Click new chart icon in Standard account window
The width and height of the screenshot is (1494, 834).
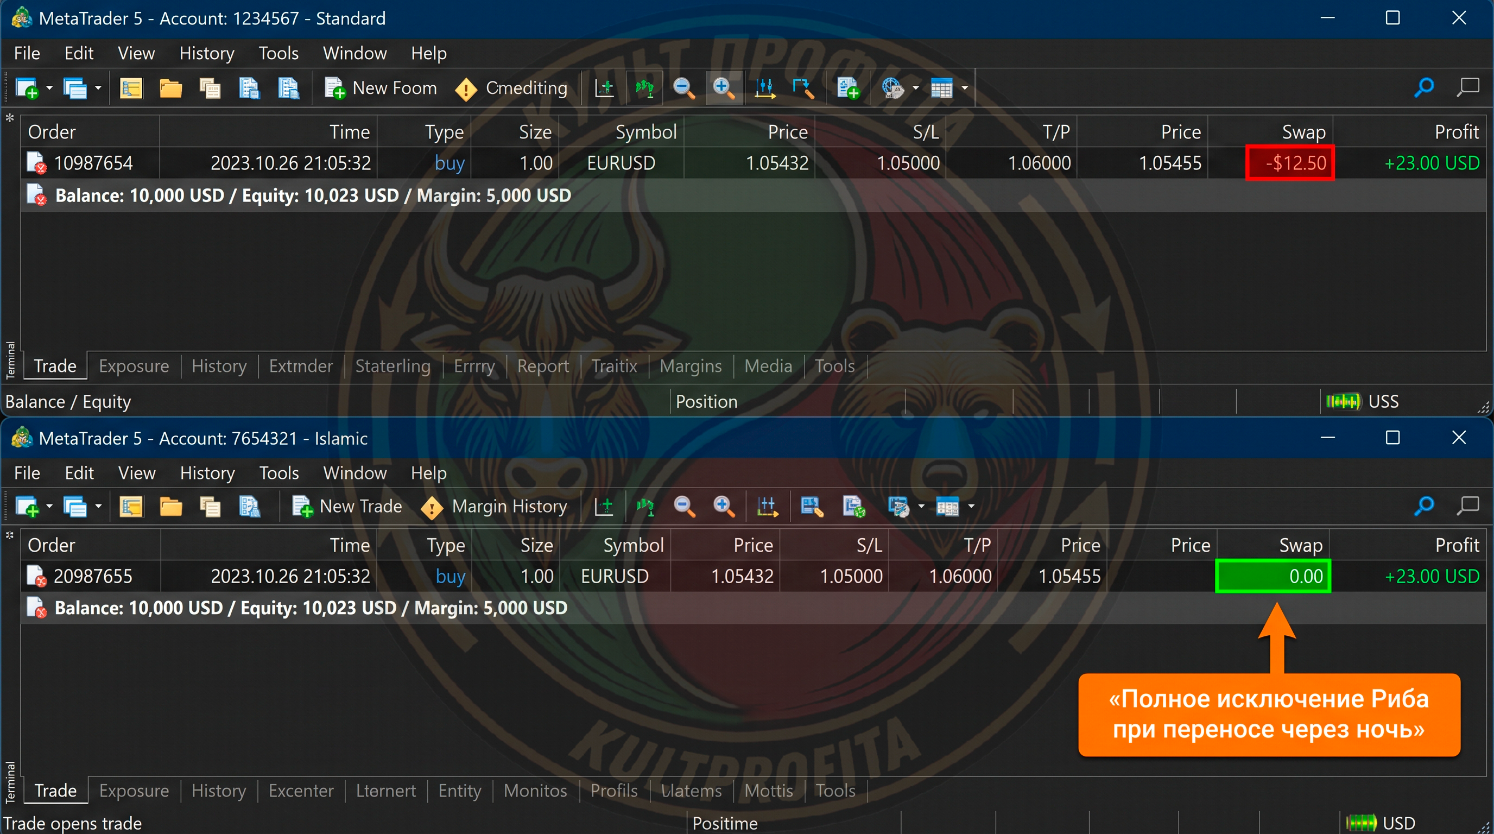tap(27, 88)
